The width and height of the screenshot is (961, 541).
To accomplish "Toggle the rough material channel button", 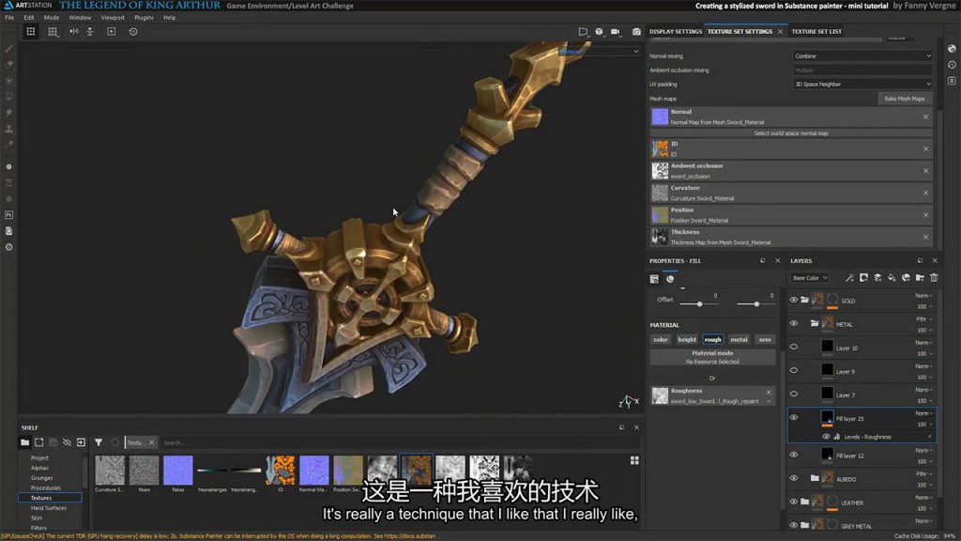I will pyautogui.click(x=712, y=339).
